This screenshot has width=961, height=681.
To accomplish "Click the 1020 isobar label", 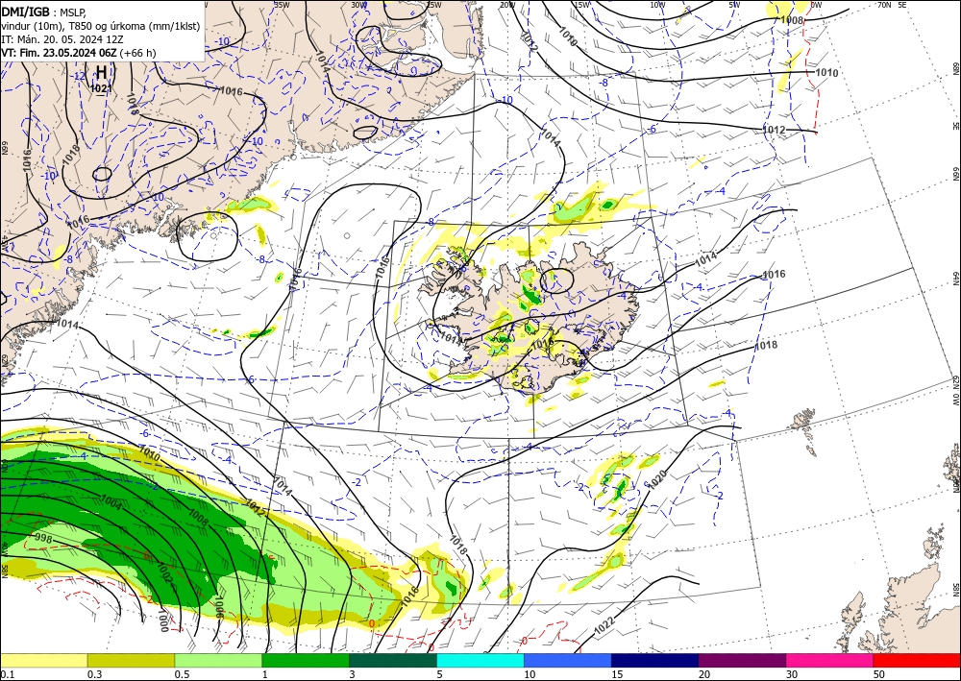I will pos(656,479).
